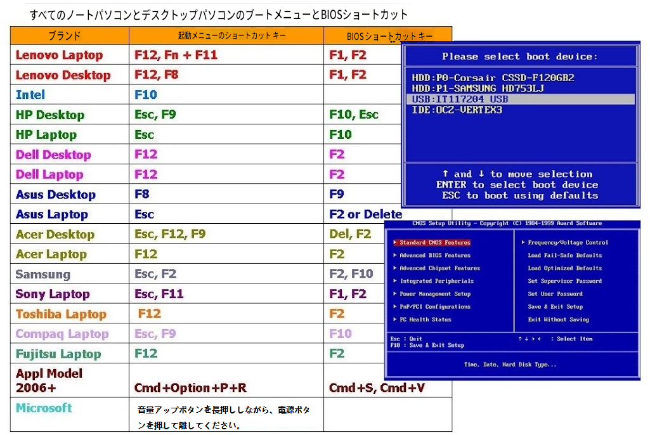The image size is (650, 435).
Task: Click 'F10 : Save & Exit Setup' hint
Action: [427, 345]
